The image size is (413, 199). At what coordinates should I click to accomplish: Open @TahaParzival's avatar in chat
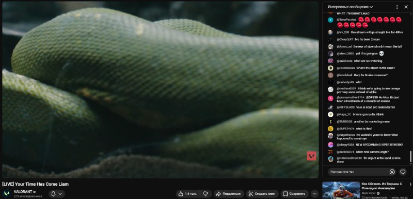click(330, 20)
